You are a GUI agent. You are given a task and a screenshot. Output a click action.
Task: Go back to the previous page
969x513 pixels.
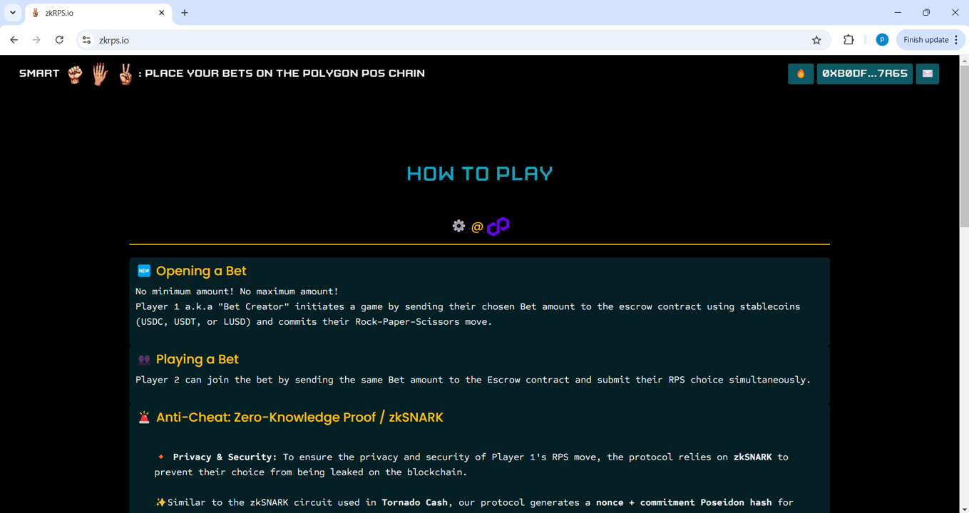(14, 40)
